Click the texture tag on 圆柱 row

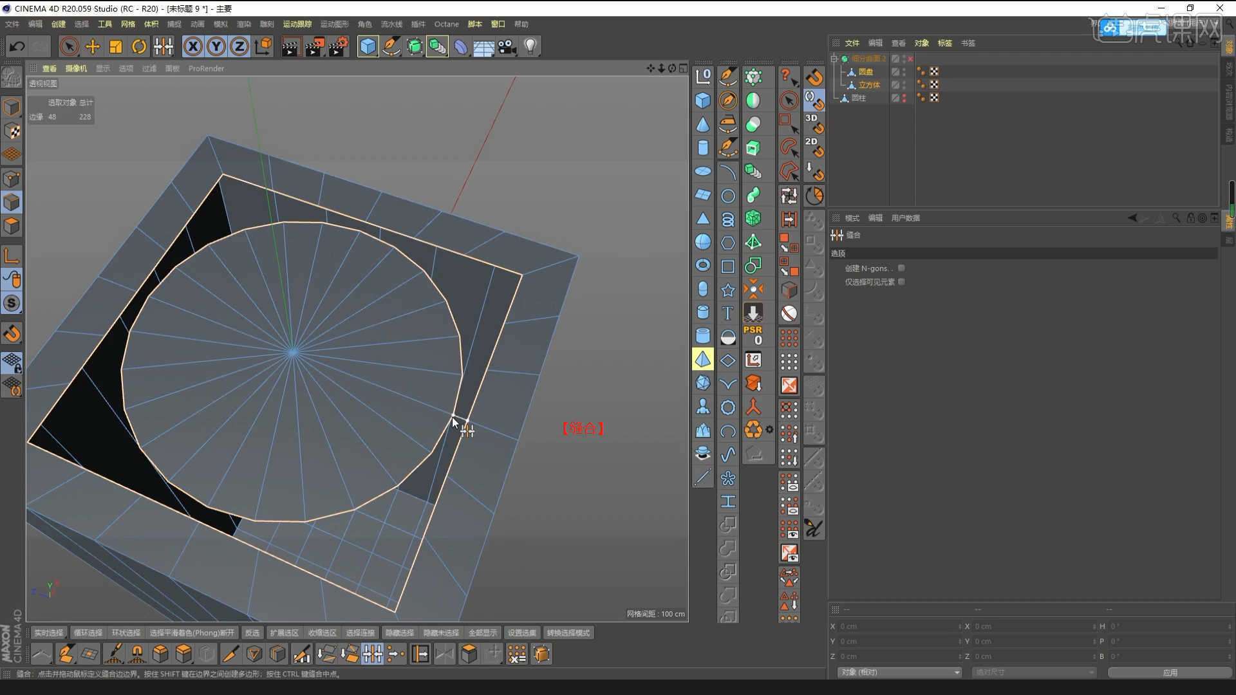[934, 98]
